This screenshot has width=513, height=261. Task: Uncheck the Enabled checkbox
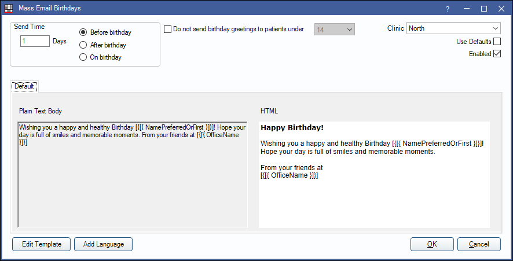click(497, 54)
